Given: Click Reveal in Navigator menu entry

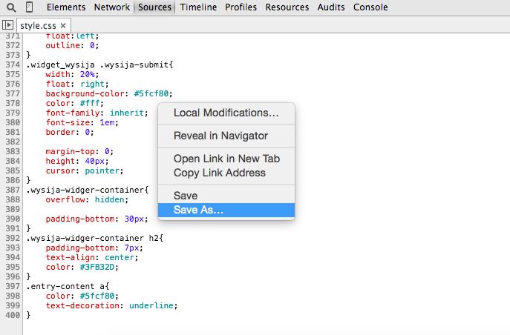Looking at the screenshot, I should point(220,136).
